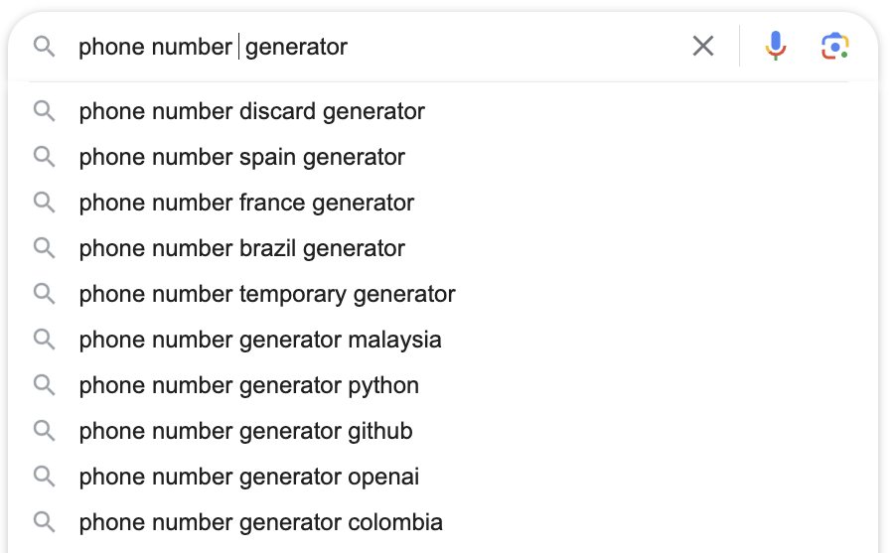Click magnifier icon beside discard generator suggestion
The image size is (894, 553).
coord(44,111)
